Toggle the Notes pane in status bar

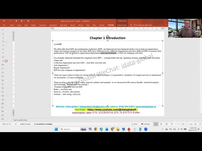134,124
